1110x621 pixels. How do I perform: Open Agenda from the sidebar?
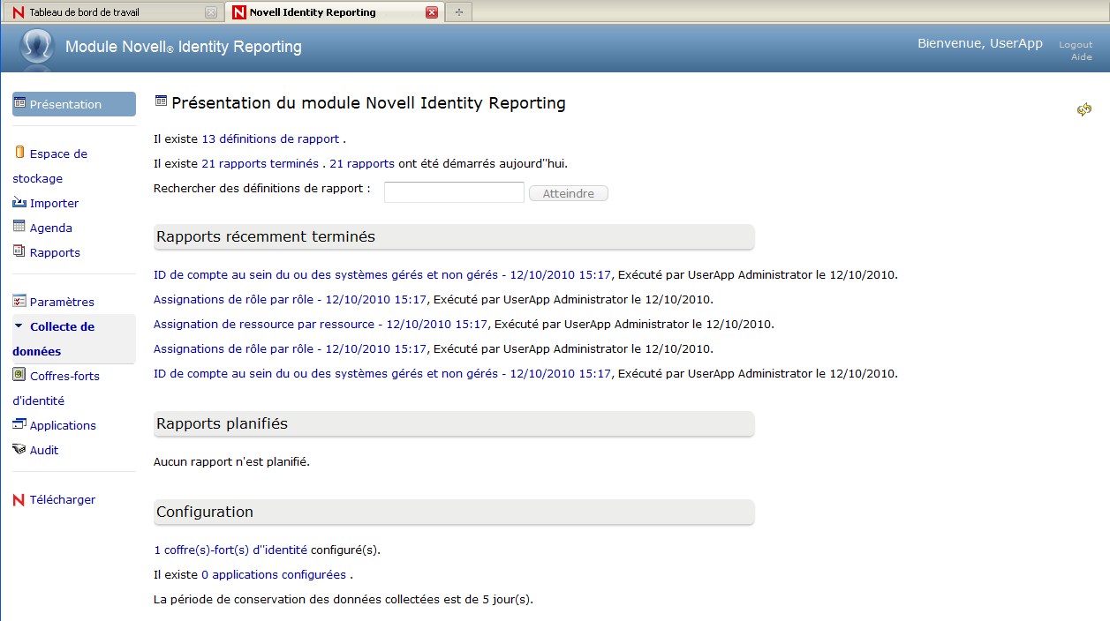[51, 228]
